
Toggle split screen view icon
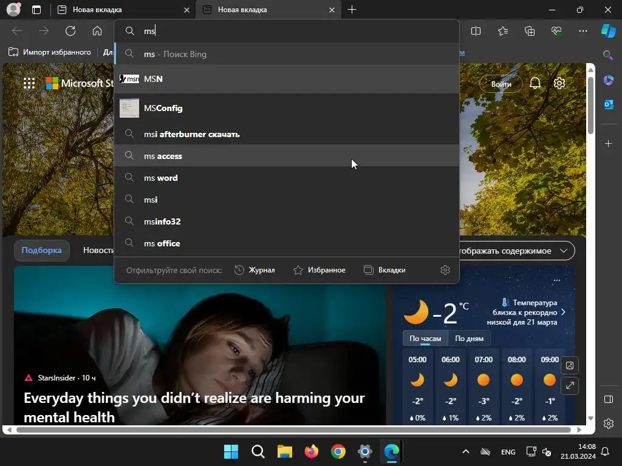476,31
